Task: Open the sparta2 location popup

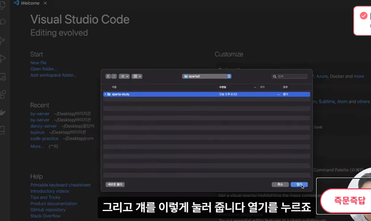Action: (207, 76)
